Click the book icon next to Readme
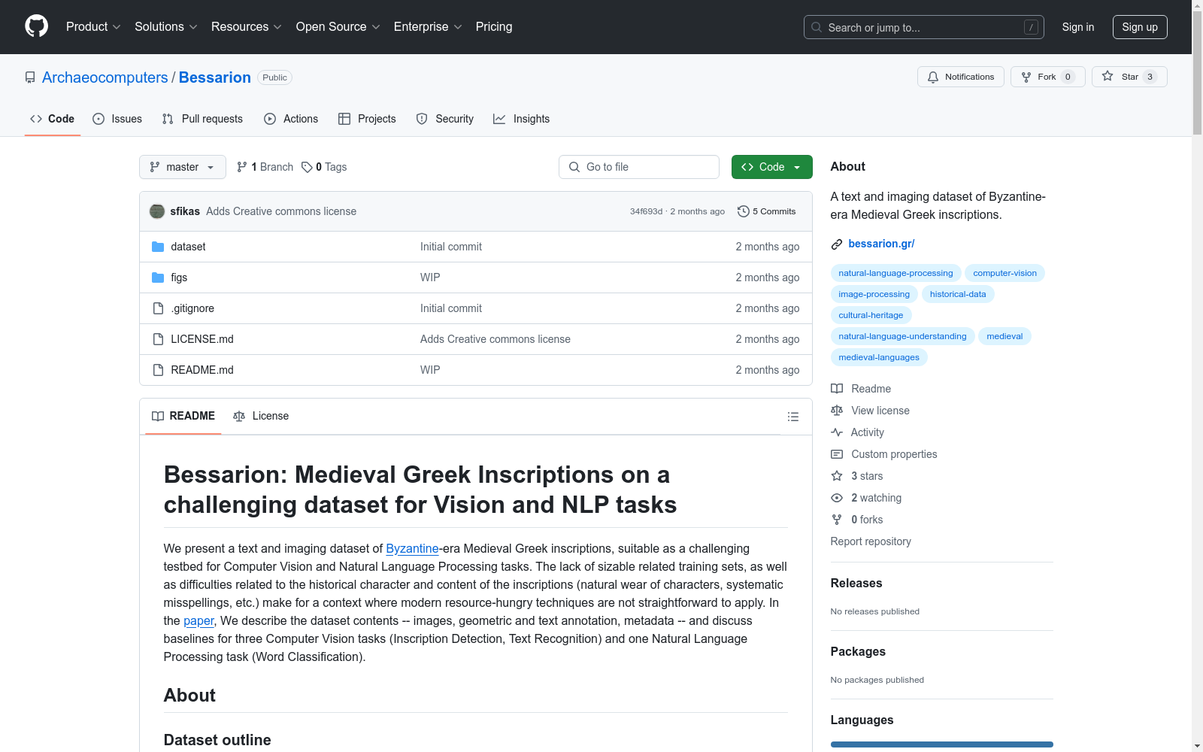 pos(837,389)
